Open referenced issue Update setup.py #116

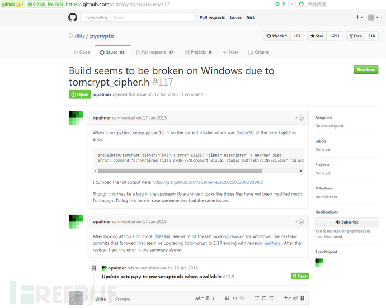(x=168, y=277)
